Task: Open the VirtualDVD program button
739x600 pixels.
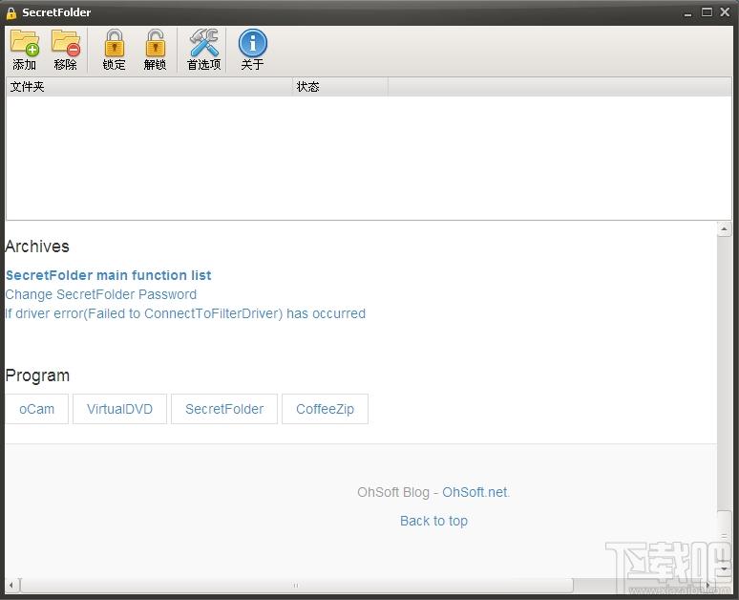Action: click(x=119, y=409)
